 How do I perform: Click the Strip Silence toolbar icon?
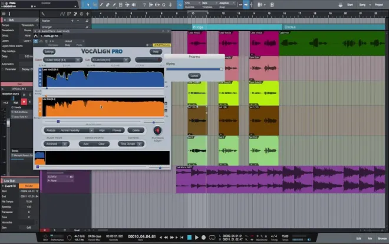pyautogui.click(x=150, y=5)
